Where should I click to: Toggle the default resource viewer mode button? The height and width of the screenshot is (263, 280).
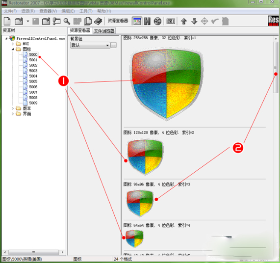137,21
